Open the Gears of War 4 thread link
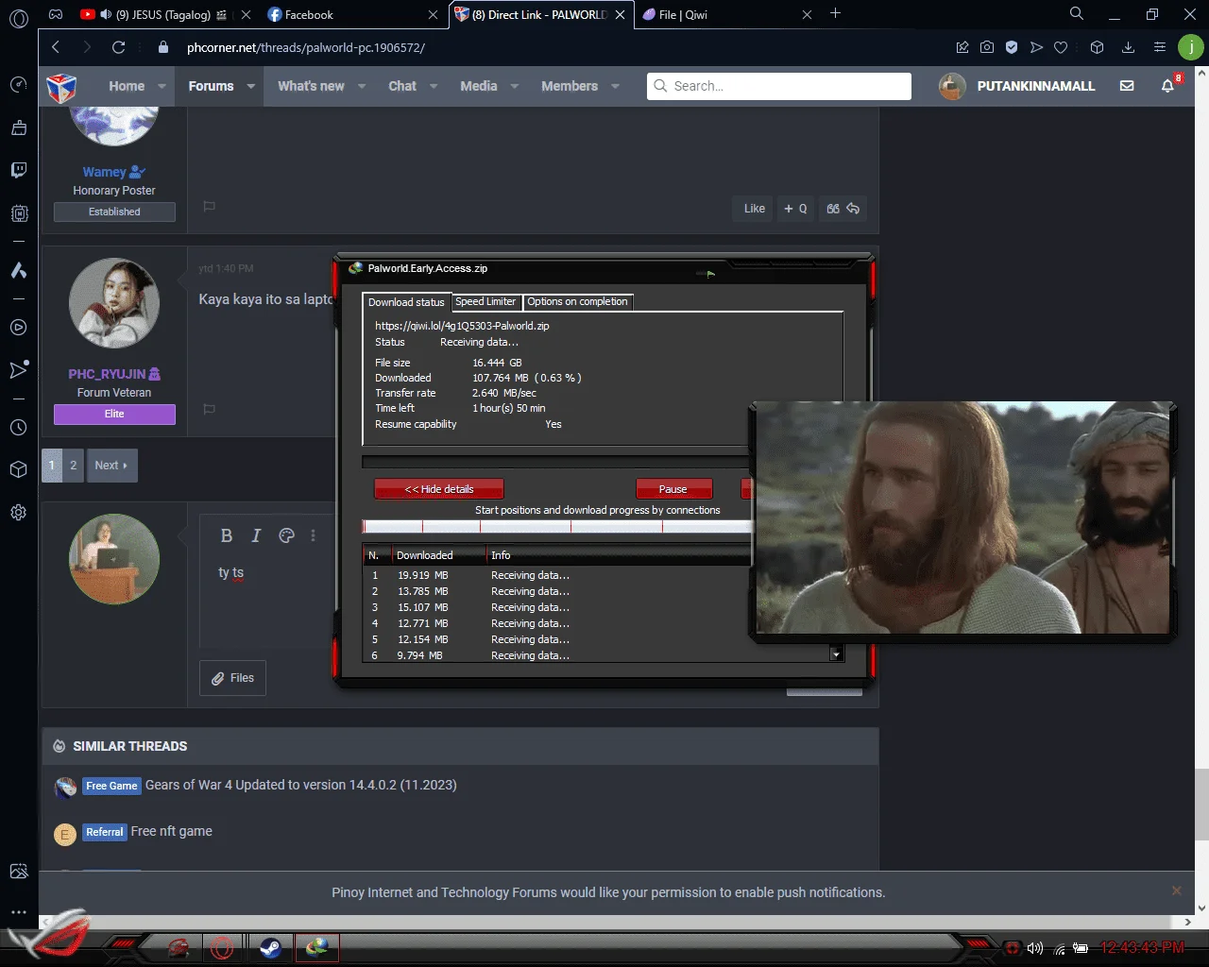Viewport: 1209px width, 967px height. coord(301,785)
